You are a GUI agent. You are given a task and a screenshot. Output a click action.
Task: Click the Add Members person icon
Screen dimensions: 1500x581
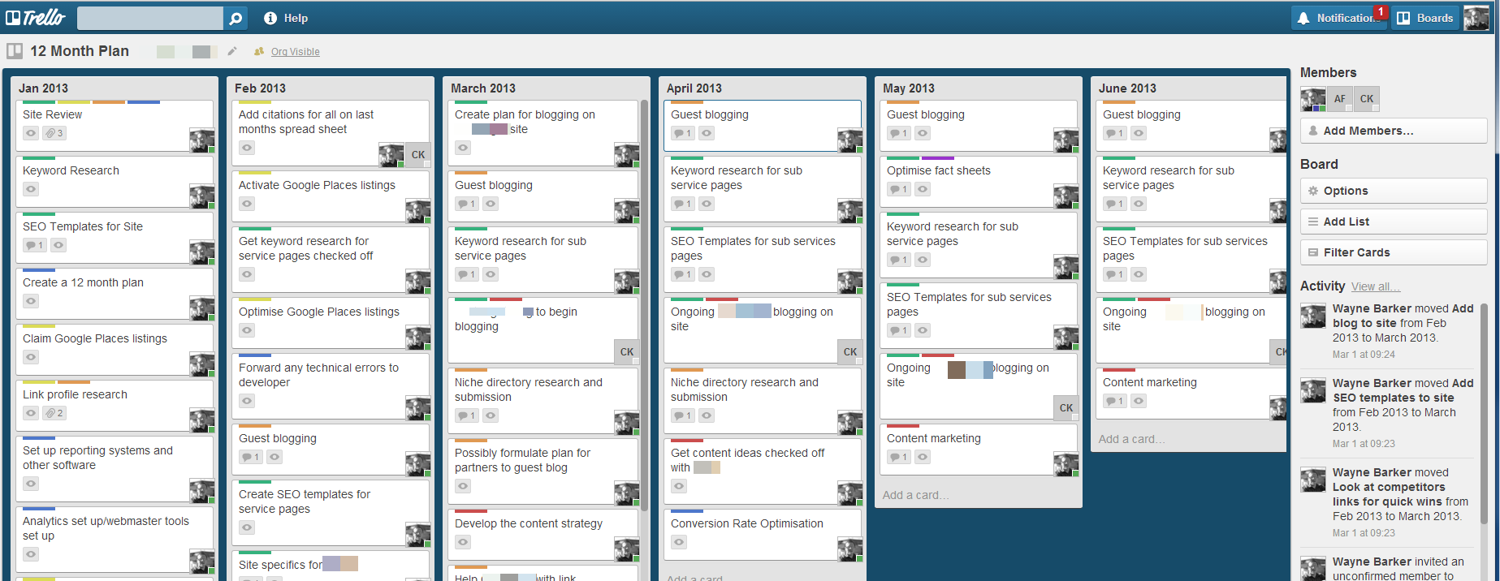pyautogui.click(x=1313, y=131)
